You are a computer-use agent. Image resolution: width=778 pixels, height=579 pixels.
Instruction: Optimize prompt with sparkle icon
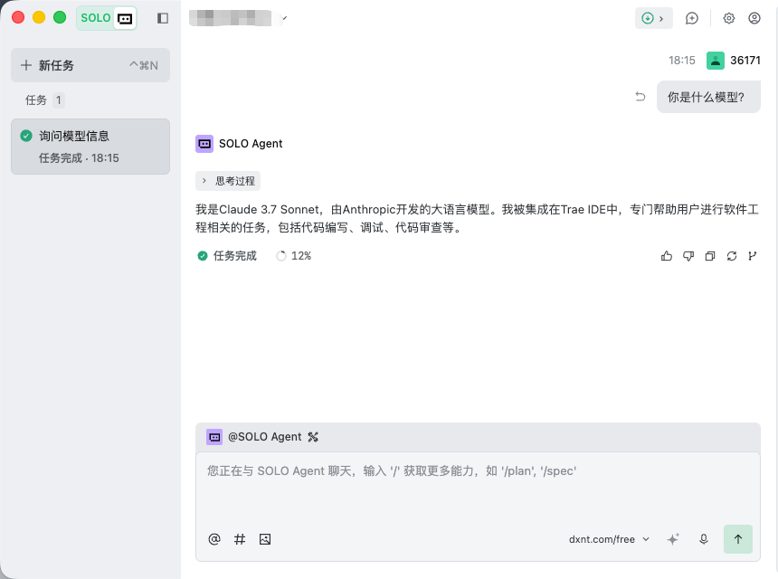point(673,539)
